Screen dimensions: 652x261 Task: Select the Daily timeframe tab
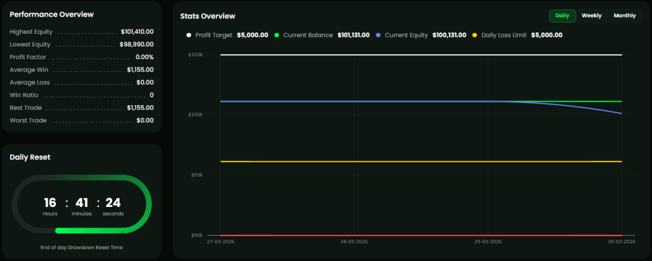[x=562, y=16]
